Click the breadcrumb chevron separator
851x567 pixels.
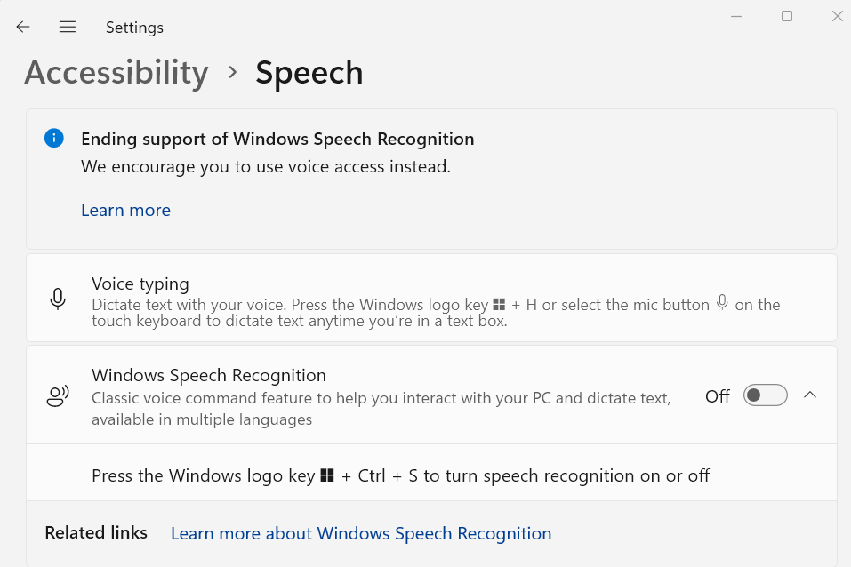(232, 72)
